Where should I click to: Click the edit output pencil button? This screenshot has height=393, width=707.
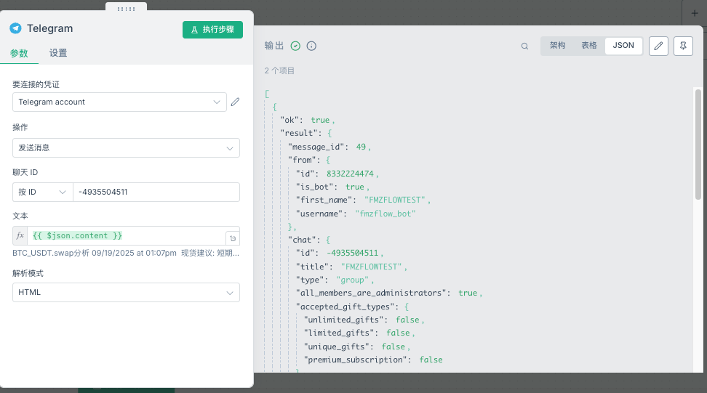coord(658,46)
